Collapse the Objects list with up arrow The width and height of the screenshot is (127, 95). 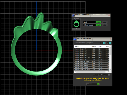tap(76, 29)
